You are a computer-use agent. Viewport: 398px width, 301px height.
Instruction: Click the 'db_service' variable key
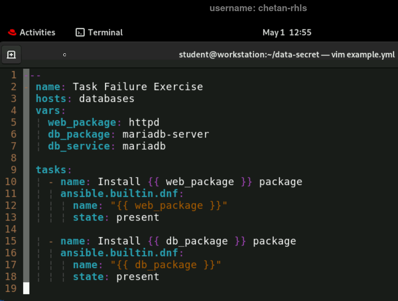pyautogui.click(x=78, y=146)
